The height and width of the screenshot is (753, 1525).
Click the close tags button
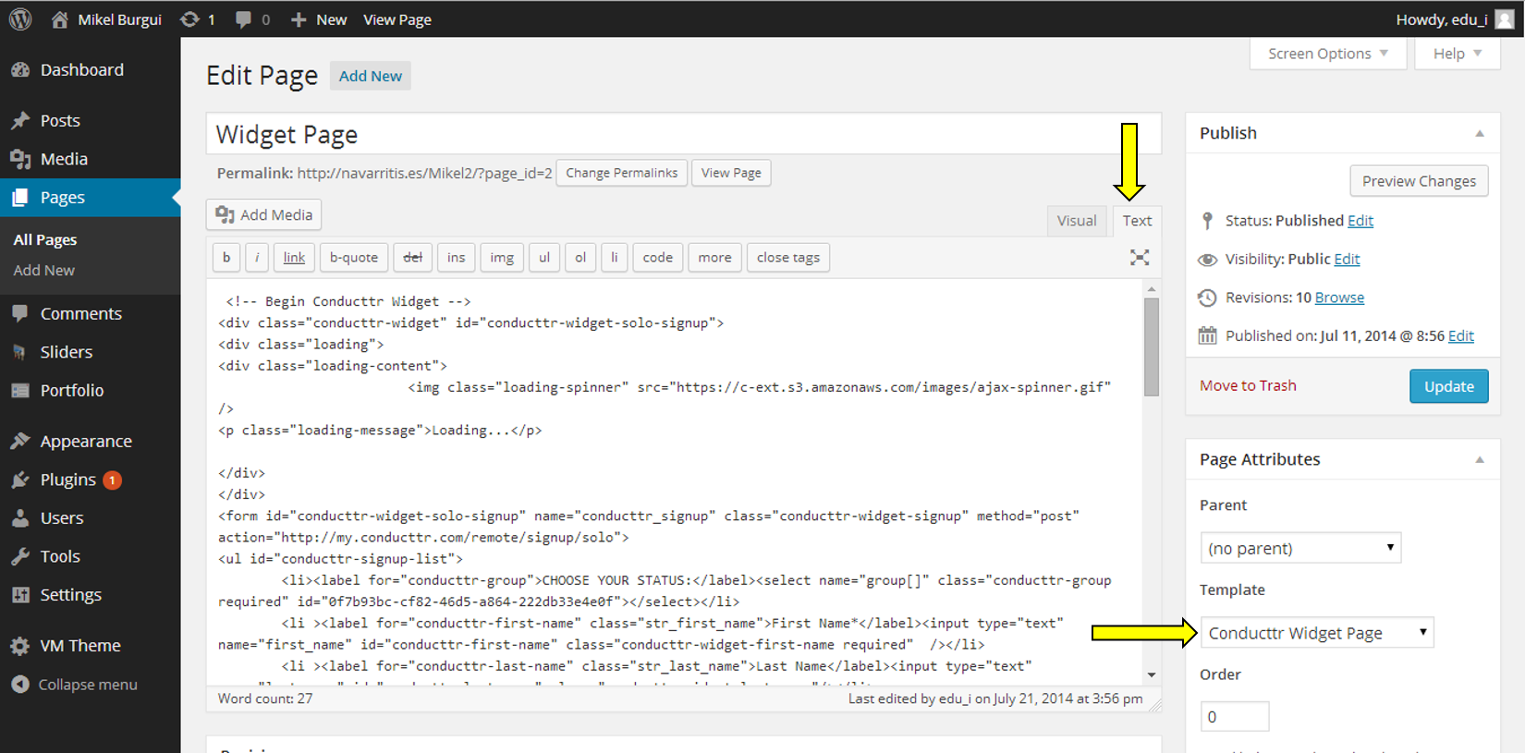point(788,258)
